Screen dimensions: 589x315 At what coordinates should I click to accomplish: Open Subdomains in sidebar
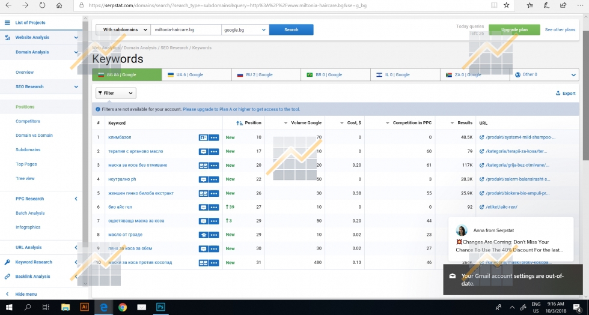[28, 149]
